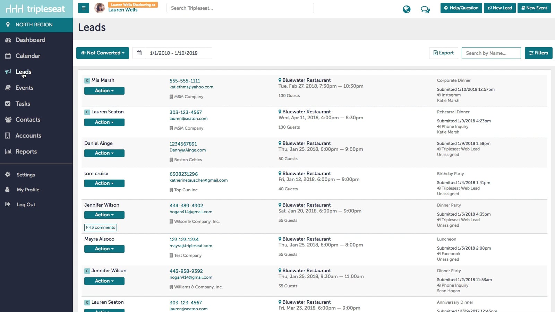Screen dimensions: 555x312
Task: Click phone number 555-555-1111
Action: coord(185,81)
